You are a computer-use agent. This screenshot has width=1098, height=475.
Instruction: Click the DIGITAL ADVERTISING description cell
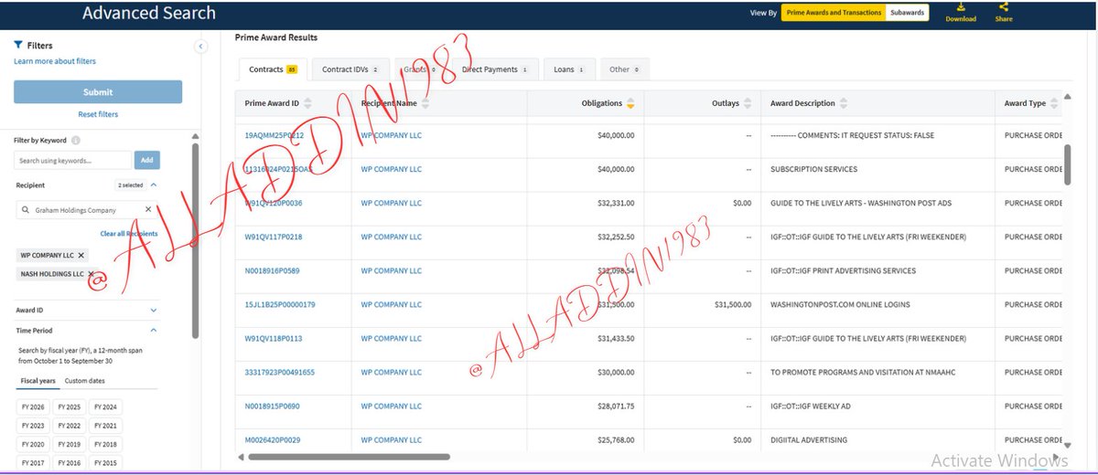pyautogui.click(x=878, y=439)
